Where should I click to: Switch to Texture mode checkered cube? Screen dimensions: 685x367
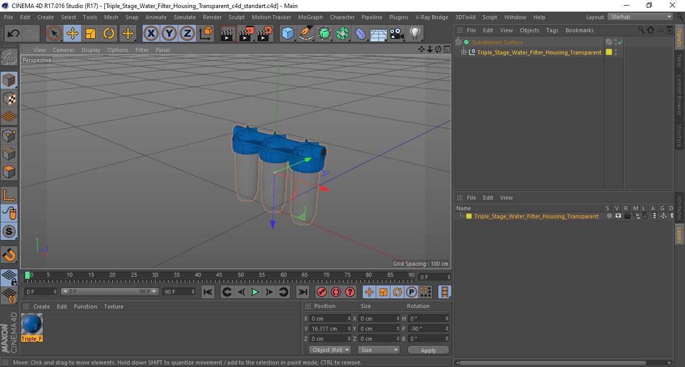(x=9, y=99)
